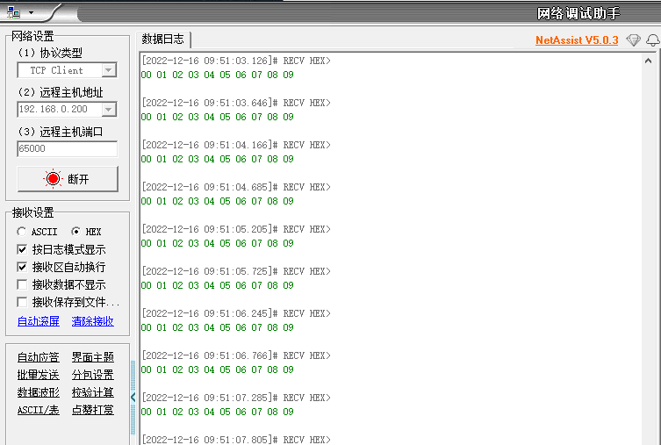Click the diamond icon next to version
The width and height of the screenshot is (661, 445).
633,40
